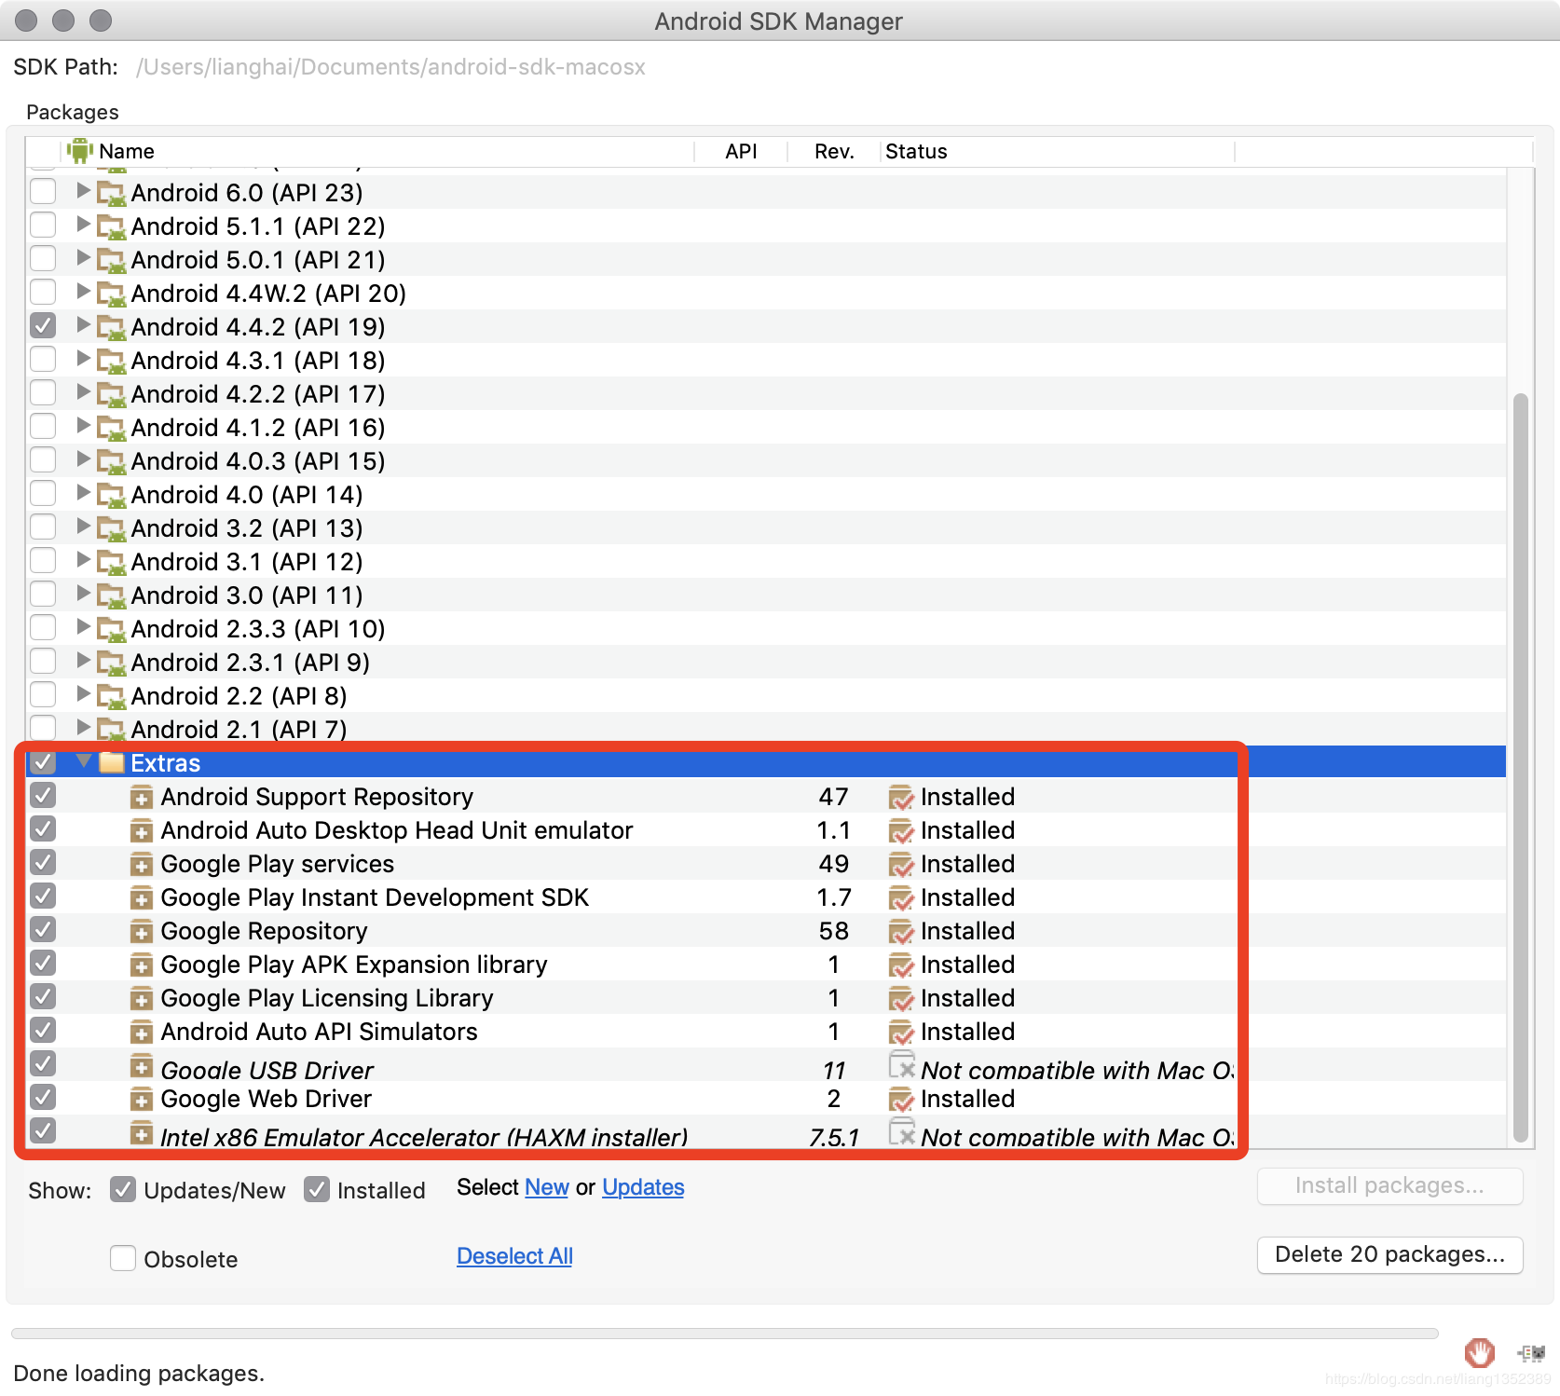1560x1396 pixels.
Task: Click the Google USB Driver package icon
Action: pos(141,1066)
